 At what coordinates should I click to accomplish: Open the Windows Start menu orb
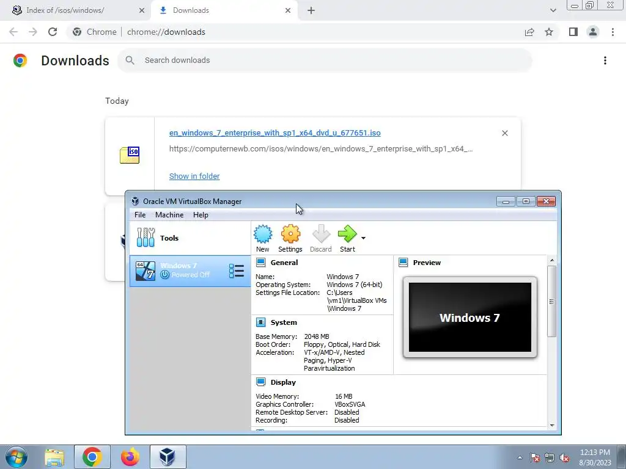[x=17, y=457]
